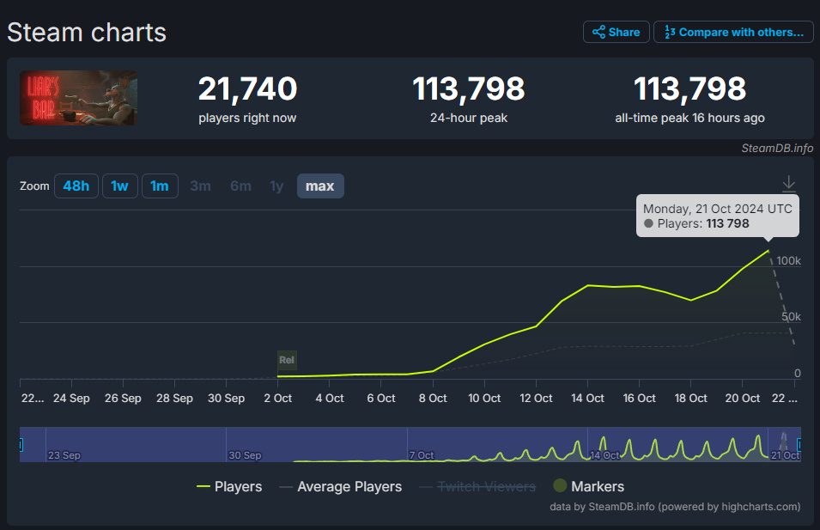The height and width of the screenshot is (530, 820).
Task: Click the SteamDB.info credit text
Action: (x=777, y=148)
